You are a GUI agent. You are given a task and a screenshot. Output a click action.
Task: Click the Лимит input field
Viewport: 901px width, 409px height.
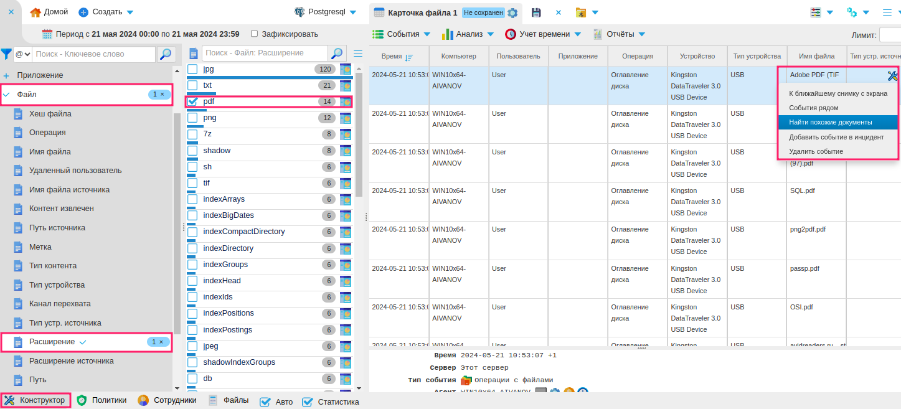(890, 35)
